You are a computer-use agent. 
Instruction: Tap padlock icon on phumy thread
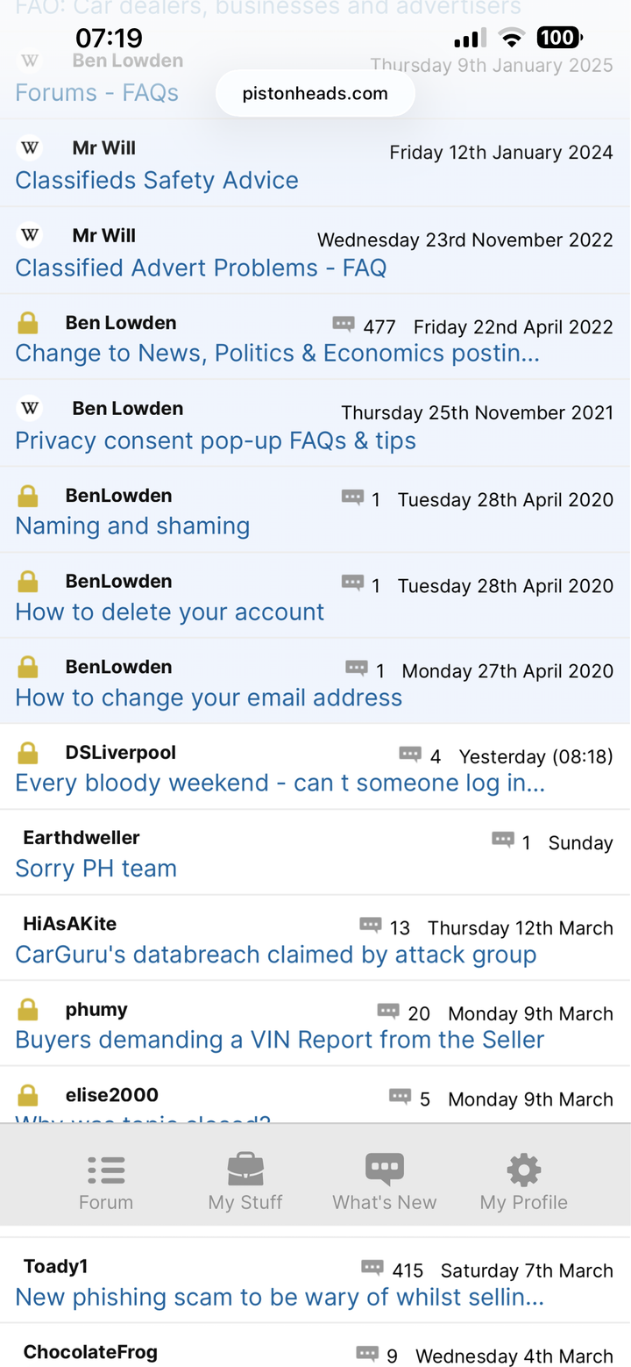[x=28, y=1010]
